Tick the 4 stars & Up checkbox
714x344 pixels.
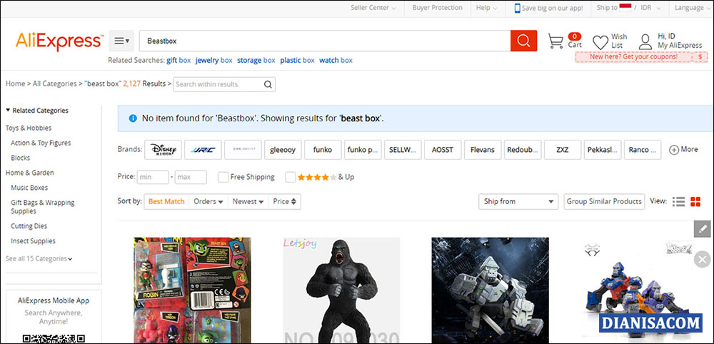290,177
